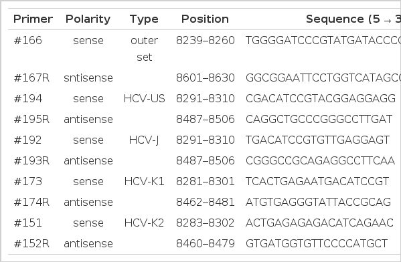Viewport: 401px width, 262px height.
Task: Click position 8239–8260 cell
Action: [x=205, y=41]
